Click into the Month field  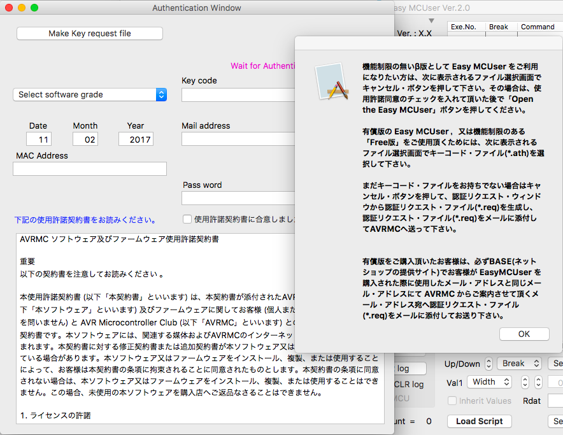point(85,139)
